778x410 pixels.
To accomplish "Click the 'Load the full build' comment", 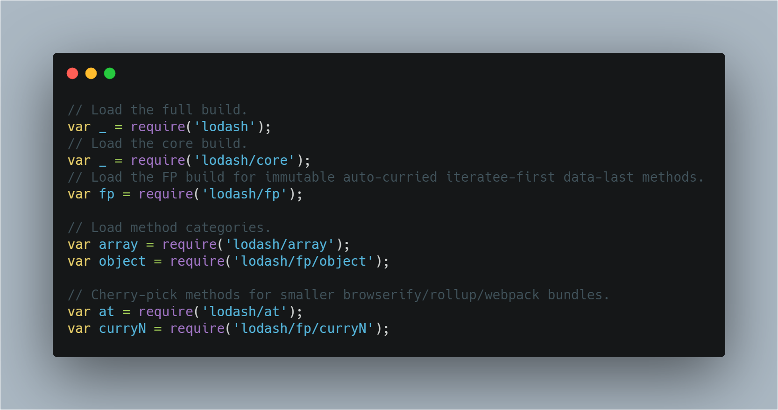I will click(157, 110).
